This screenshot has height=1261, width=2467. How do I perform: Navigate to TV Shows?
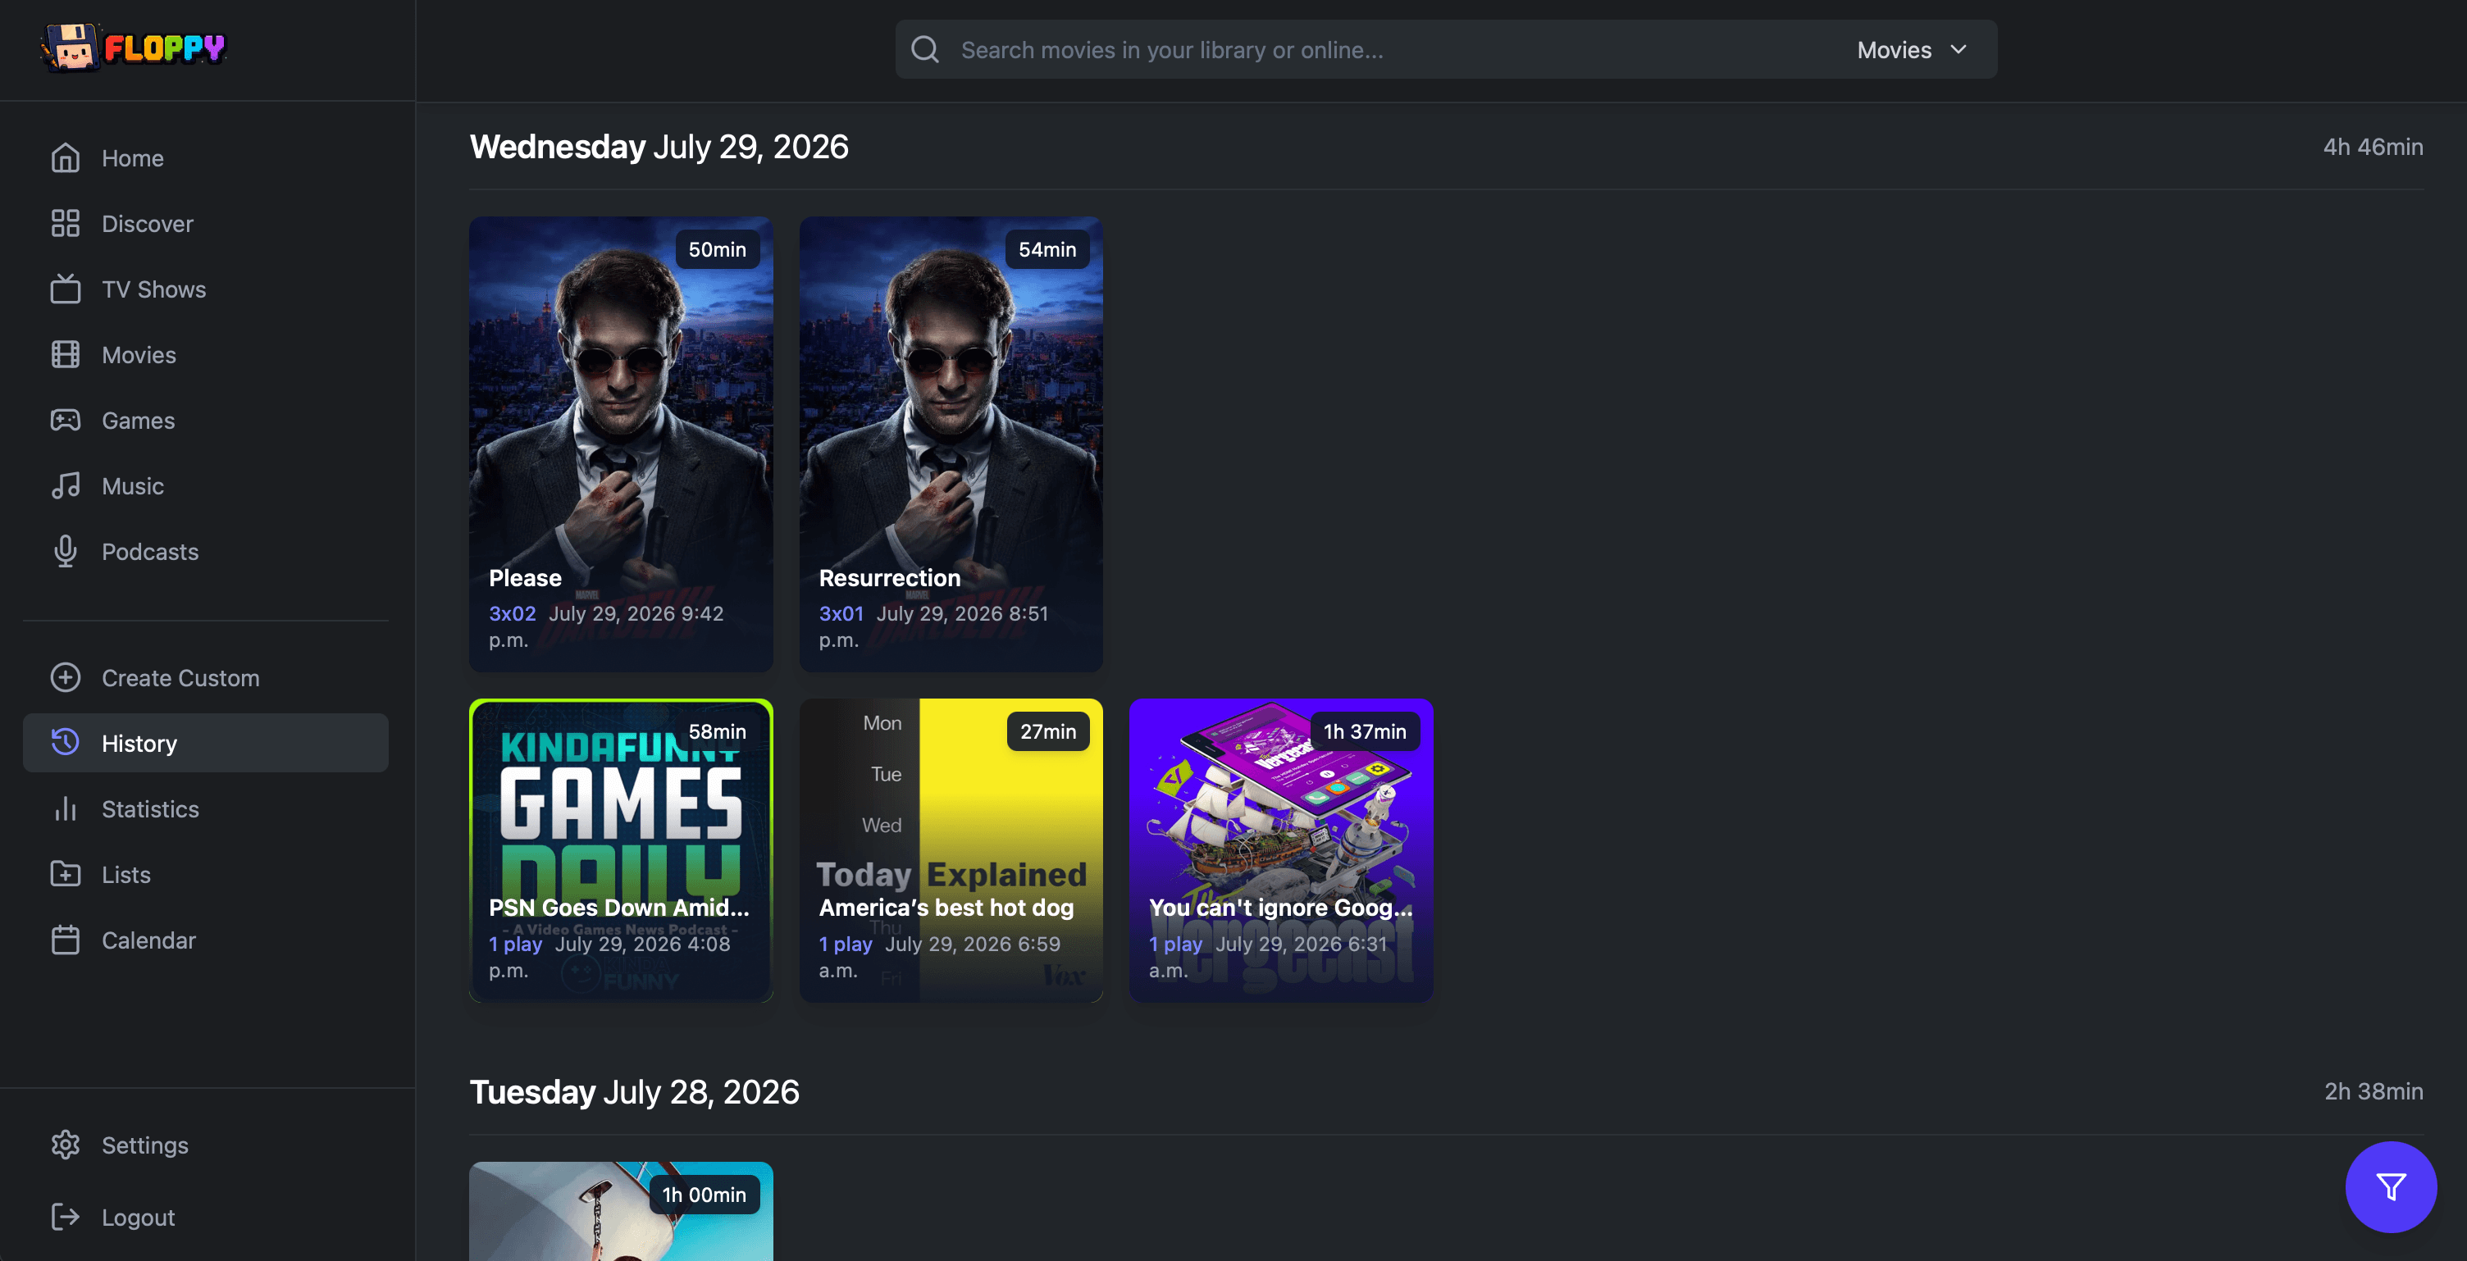tap(206, 289)
